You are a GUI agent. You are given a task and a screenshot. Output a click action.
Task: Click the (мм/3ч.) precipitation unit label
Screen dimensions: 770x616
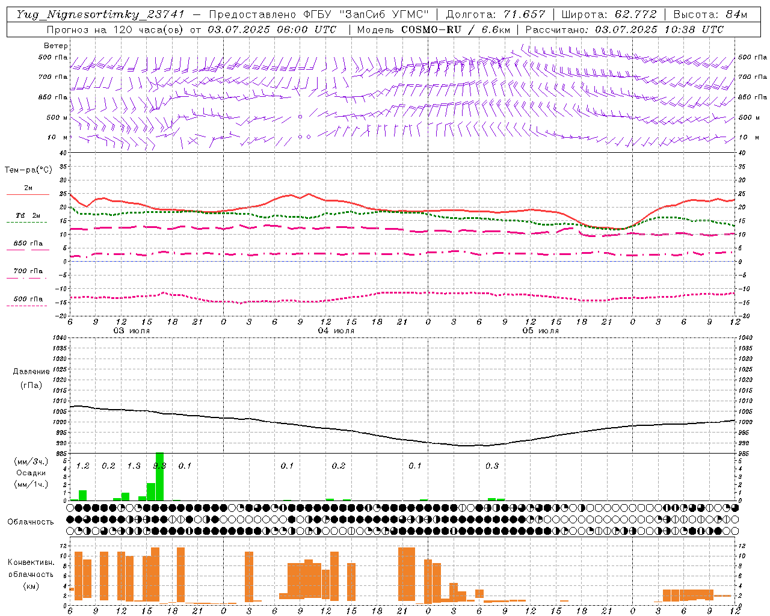point(31,461)
